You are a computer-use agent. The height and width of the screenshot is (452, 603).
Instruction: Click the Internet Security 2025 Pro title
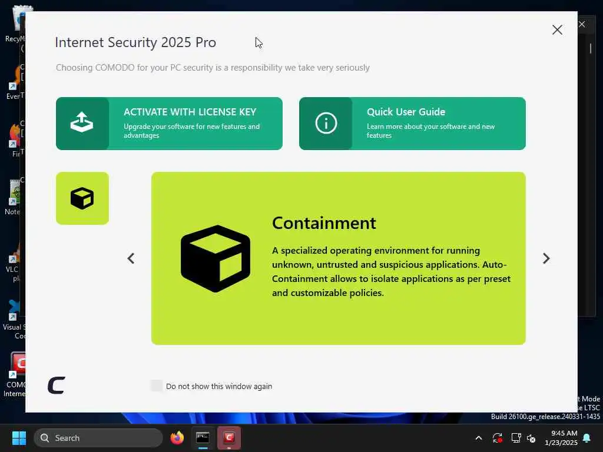tap(135, 42)
